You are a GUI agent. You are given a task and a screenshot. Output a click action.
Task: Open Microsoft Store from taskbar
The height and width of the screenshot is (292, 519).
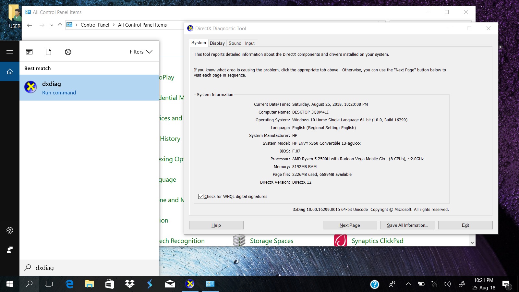click(109, 284)
